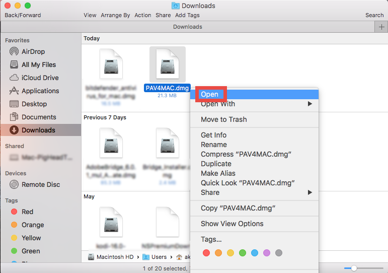
Task: Apply yellow tag color in context menu
Action: tap(230, 253)
